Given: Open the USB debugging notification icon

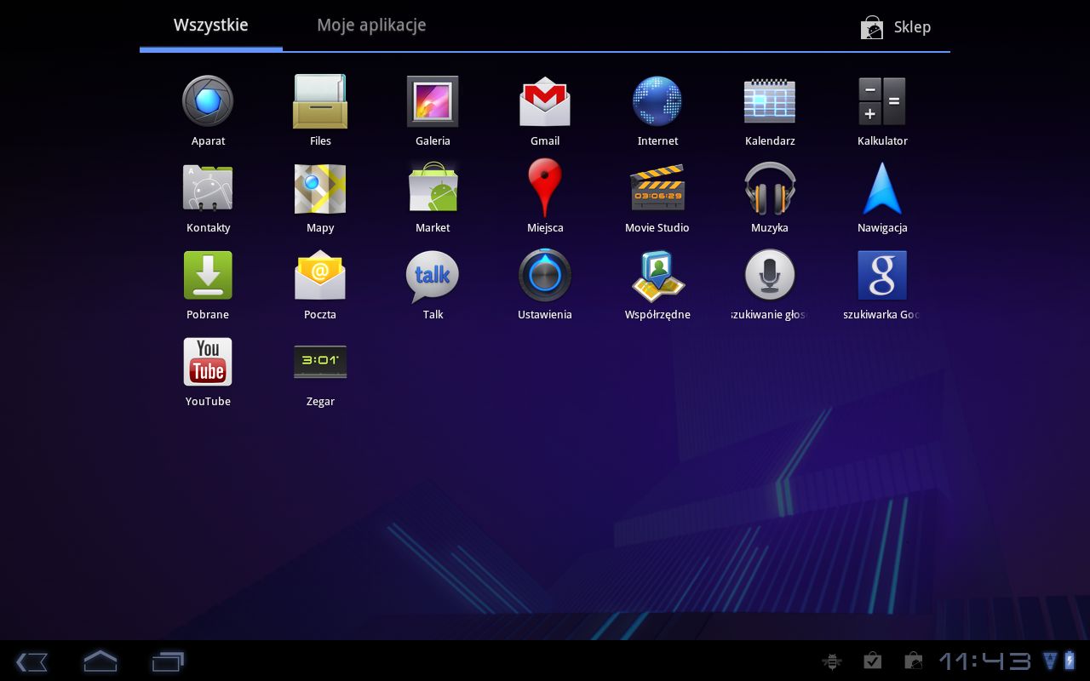Looking at the screenshot, I should pyautogui.click(x=832, y=661).
